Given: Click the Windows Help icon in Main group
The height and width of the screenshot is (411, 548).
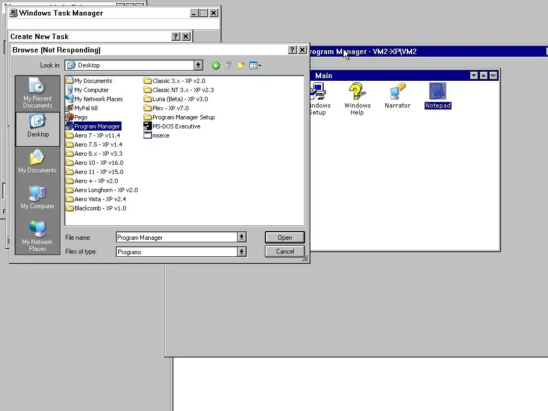Looking at the screenshot, I should point(357,99).
